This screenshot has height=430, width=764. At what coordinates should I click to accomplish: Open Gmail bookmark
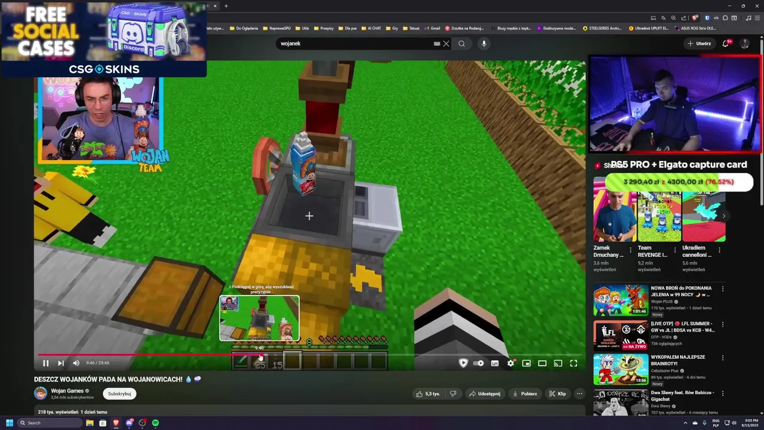tap(432, 28)
